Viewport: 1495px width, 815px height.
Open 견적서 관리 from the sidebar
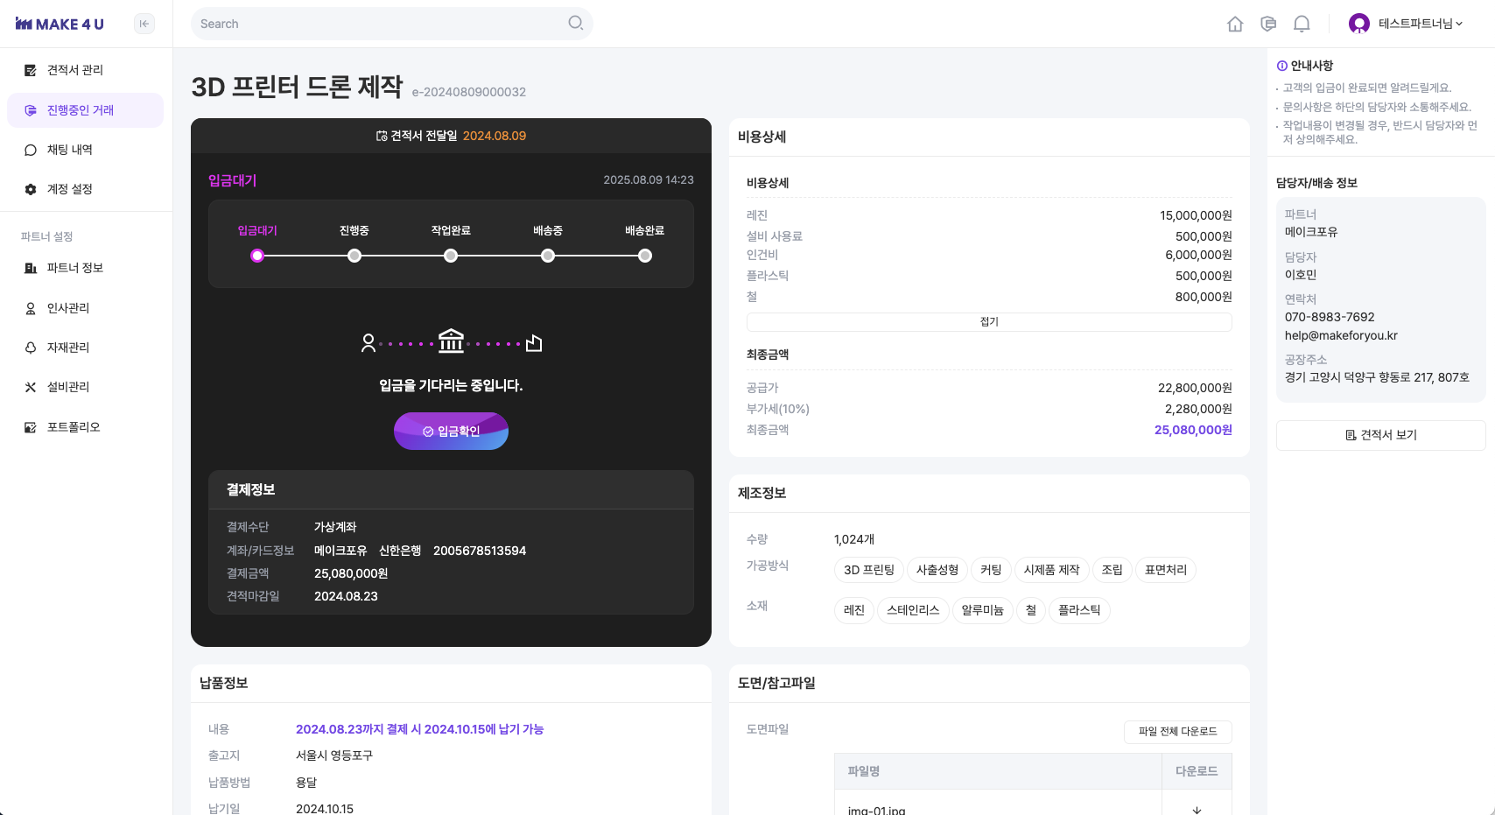coord(74,70)
